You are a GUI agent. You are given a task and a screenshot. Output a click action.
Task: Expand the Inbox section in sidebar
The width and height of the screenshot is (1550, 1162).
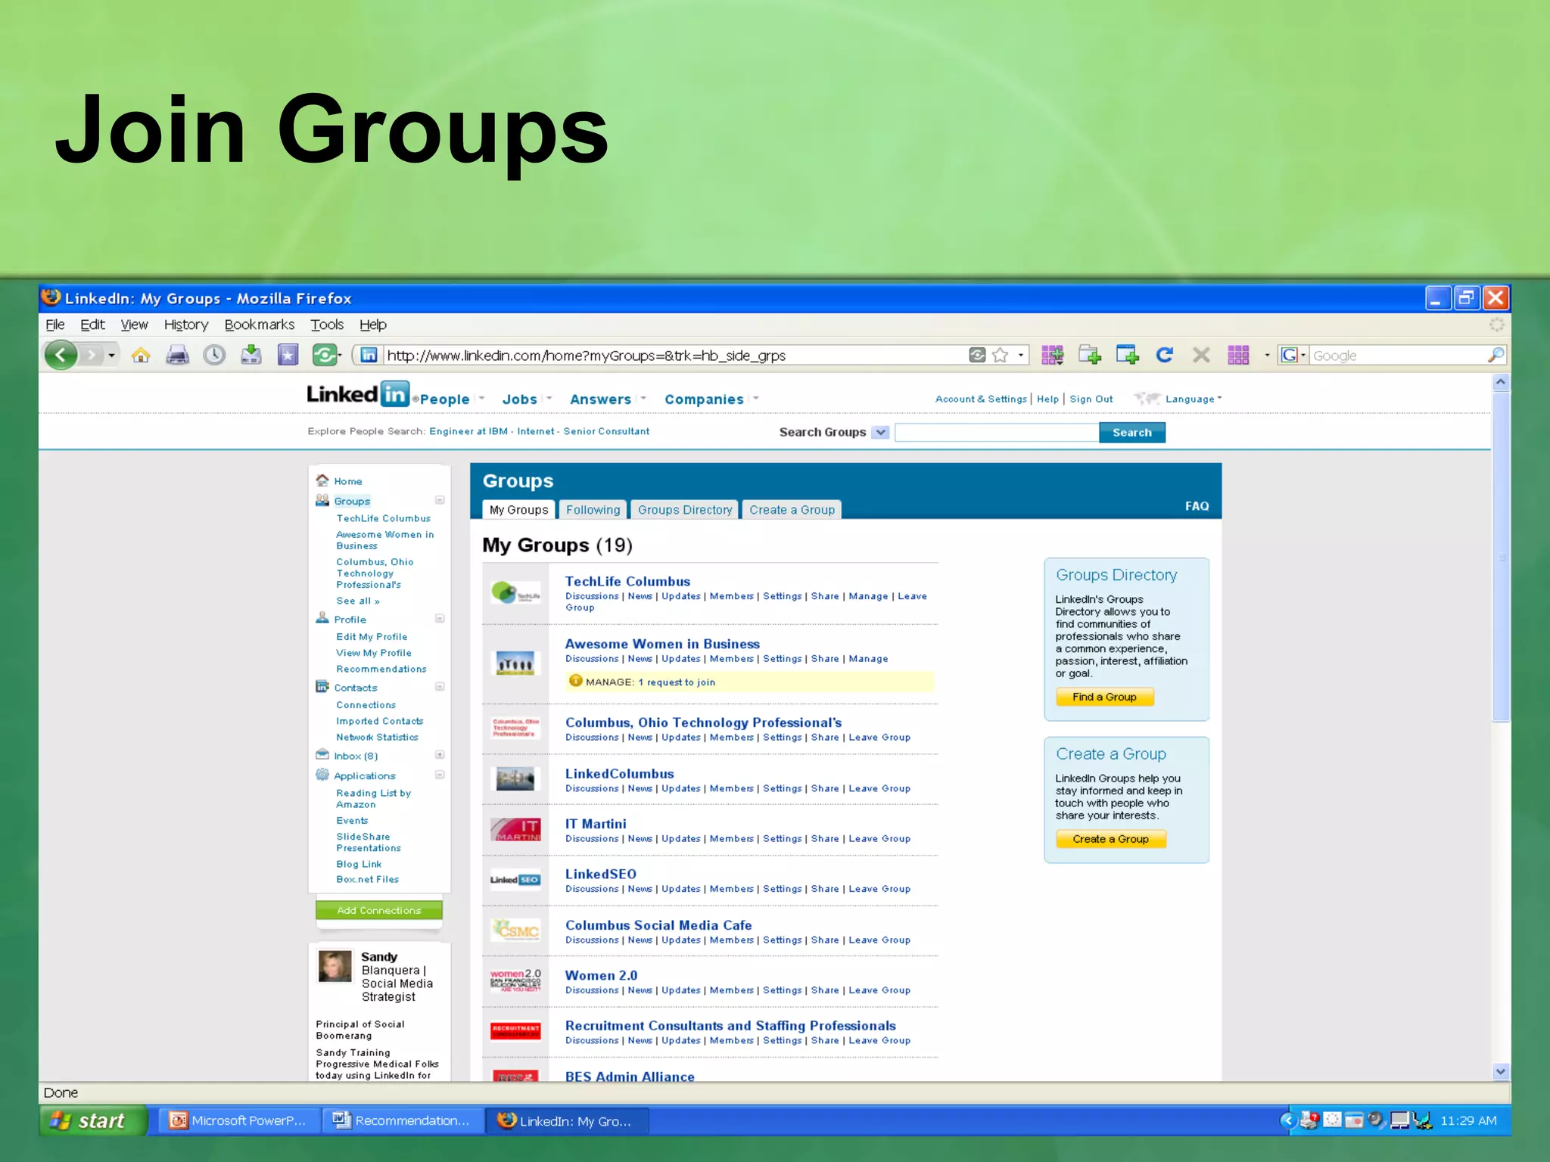[440, 755]
